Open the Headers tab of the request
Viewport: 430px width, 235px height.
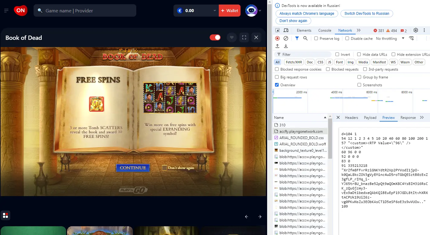tap(351, 117)
